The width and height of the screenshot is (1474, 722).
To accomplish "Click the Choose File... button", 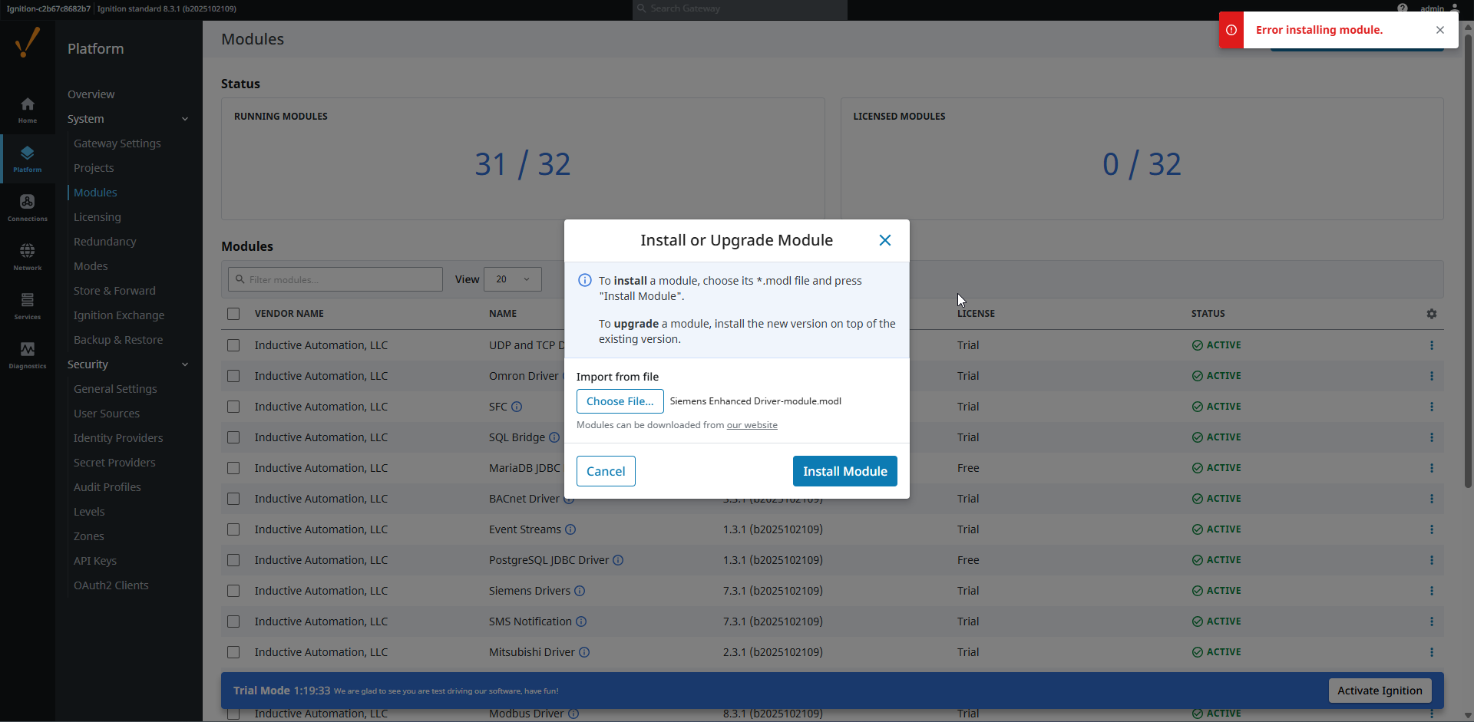I will pyautogui.click(x=620, y=401).
